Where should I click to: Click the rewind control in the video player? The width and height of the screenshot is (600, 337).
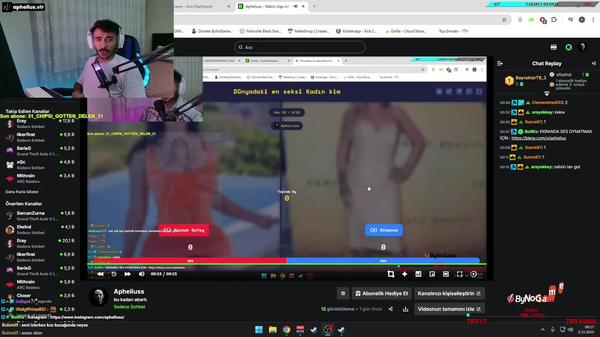[100, 274]
